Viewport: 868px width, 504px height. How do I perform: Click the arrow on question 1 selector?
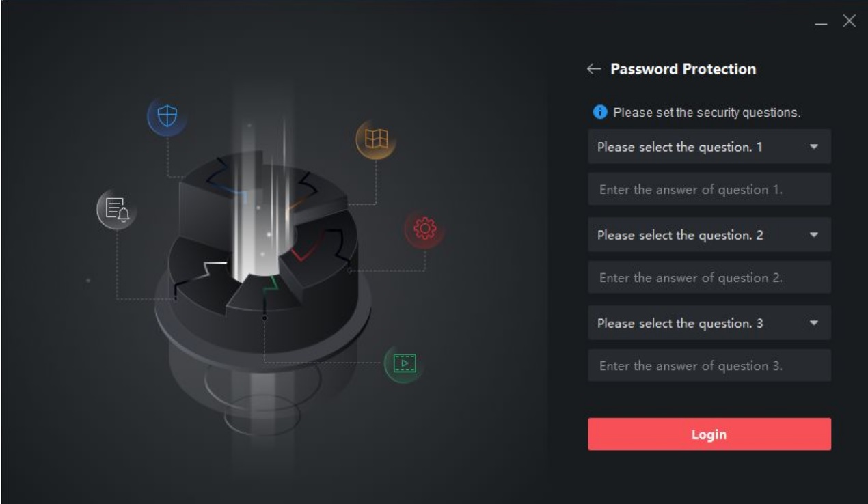[x=813, y=147]
